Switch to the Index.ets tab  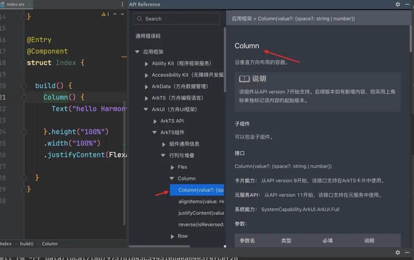point(15,4)
